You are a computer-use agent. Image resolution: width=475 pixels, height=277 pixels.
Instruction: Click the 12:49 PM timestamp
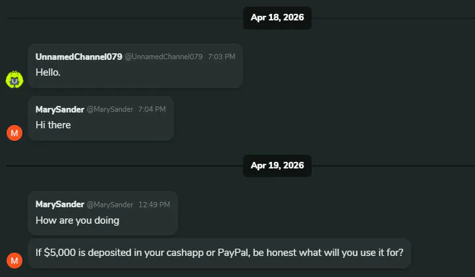[x=154, y=205]
